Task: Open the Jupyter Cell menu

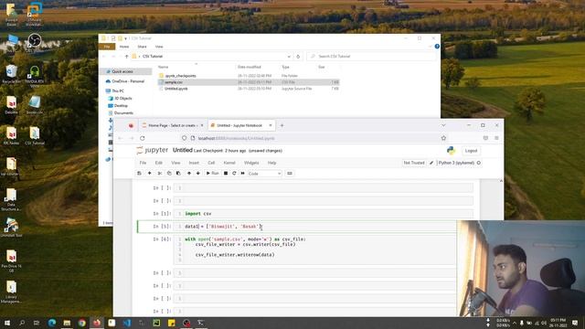Action: (x=211, y=163)
